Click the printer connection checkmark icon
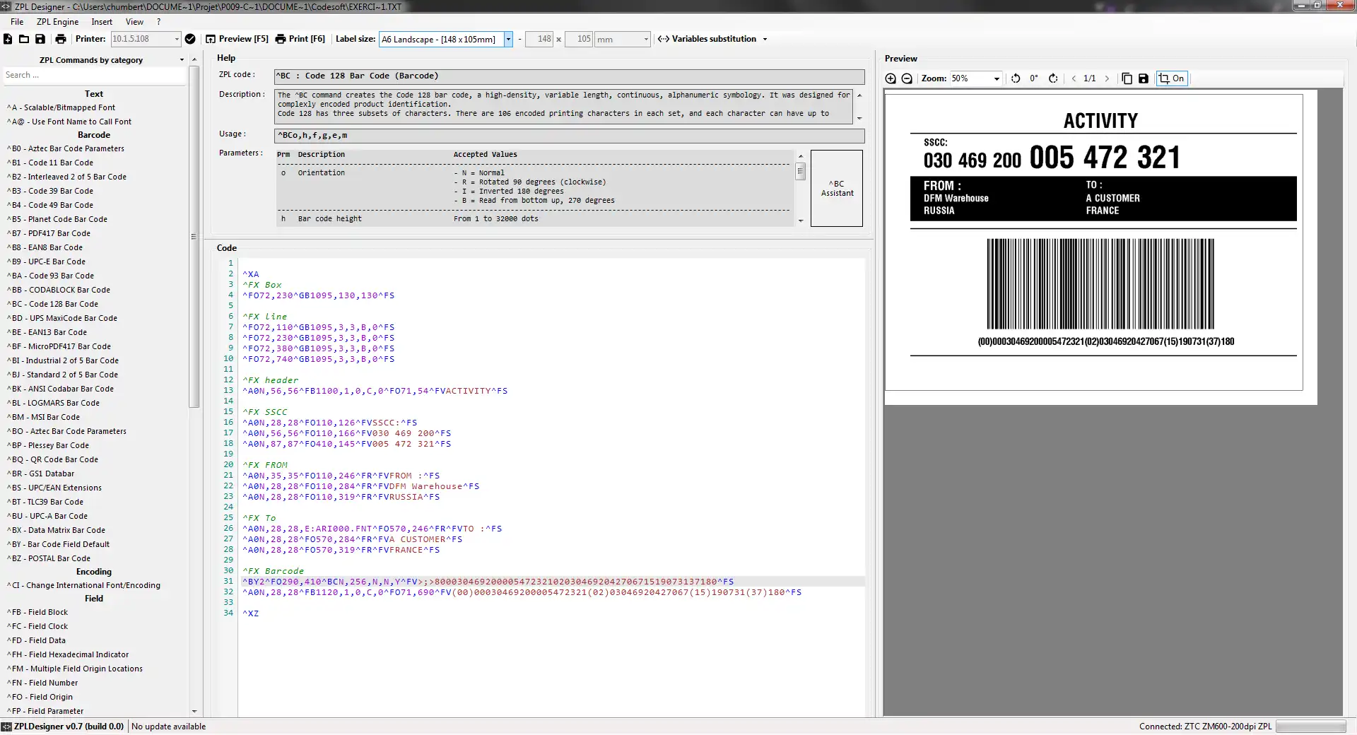1357x735 pixels. [x=190, y=39]
